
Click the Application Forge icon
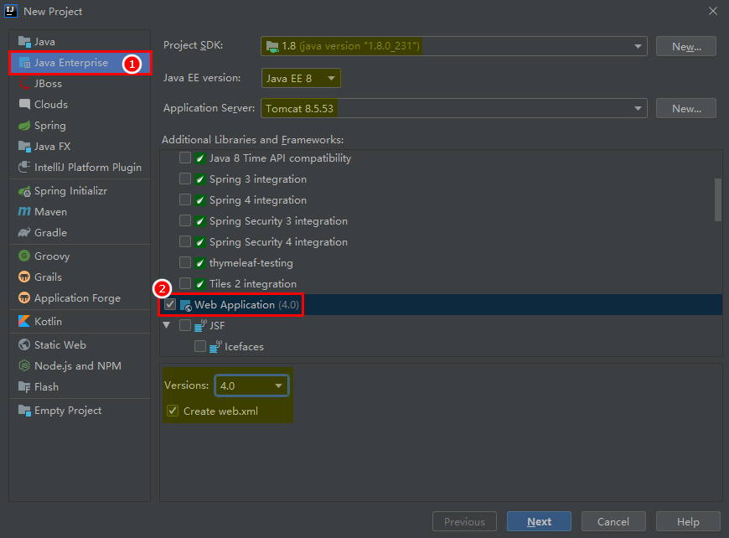[x=24, y=297]
